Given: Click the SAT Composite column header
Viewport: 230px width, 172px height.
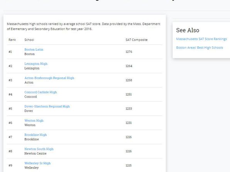Looking at the screenshot, I should 137,40.
